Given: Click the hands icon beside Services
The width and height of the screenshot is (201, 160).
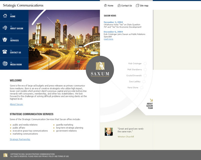Looking at the screenshot, I should click(x=5, y=40).
